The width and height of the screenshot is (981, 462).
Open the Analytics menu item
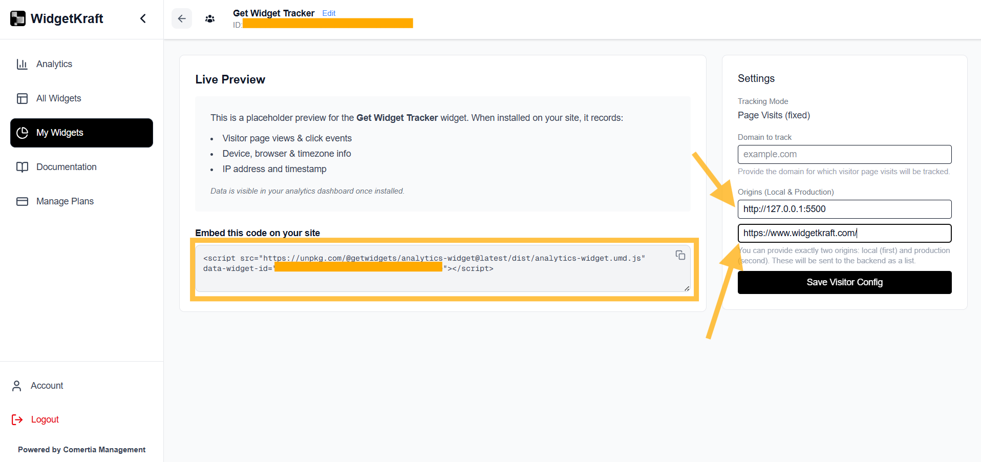[x=54, y=64]
